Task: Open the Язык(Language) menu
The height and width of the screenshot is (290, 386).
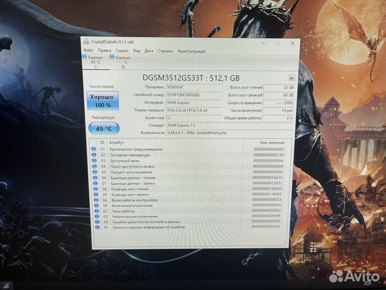Action: pyautogui.click(x=191, y=52)
